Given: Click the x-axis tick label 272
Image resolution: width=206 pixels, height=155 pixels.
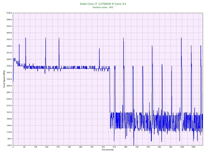Looking at the screenshot, I should 58,147.
